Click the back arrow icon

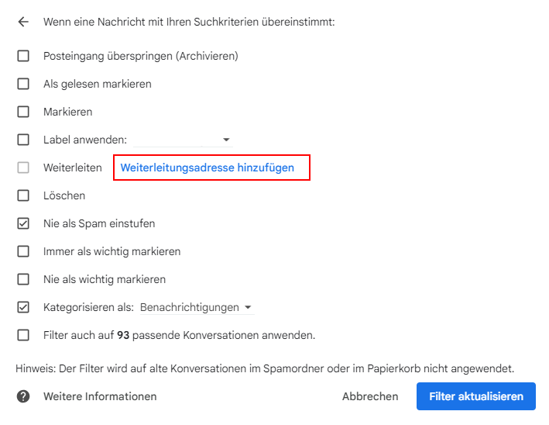23,22
